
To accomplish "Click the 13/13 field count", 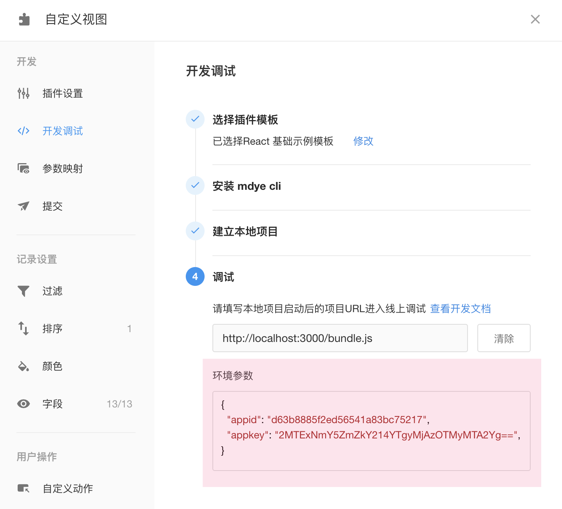I will pos(120,404).
